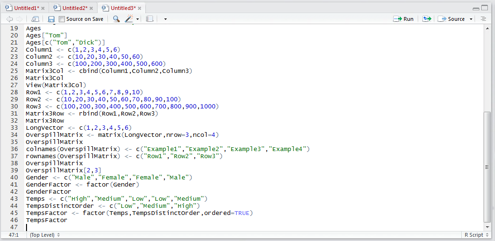Run the current line
This screenshot has height=241, width=495.
404,19
